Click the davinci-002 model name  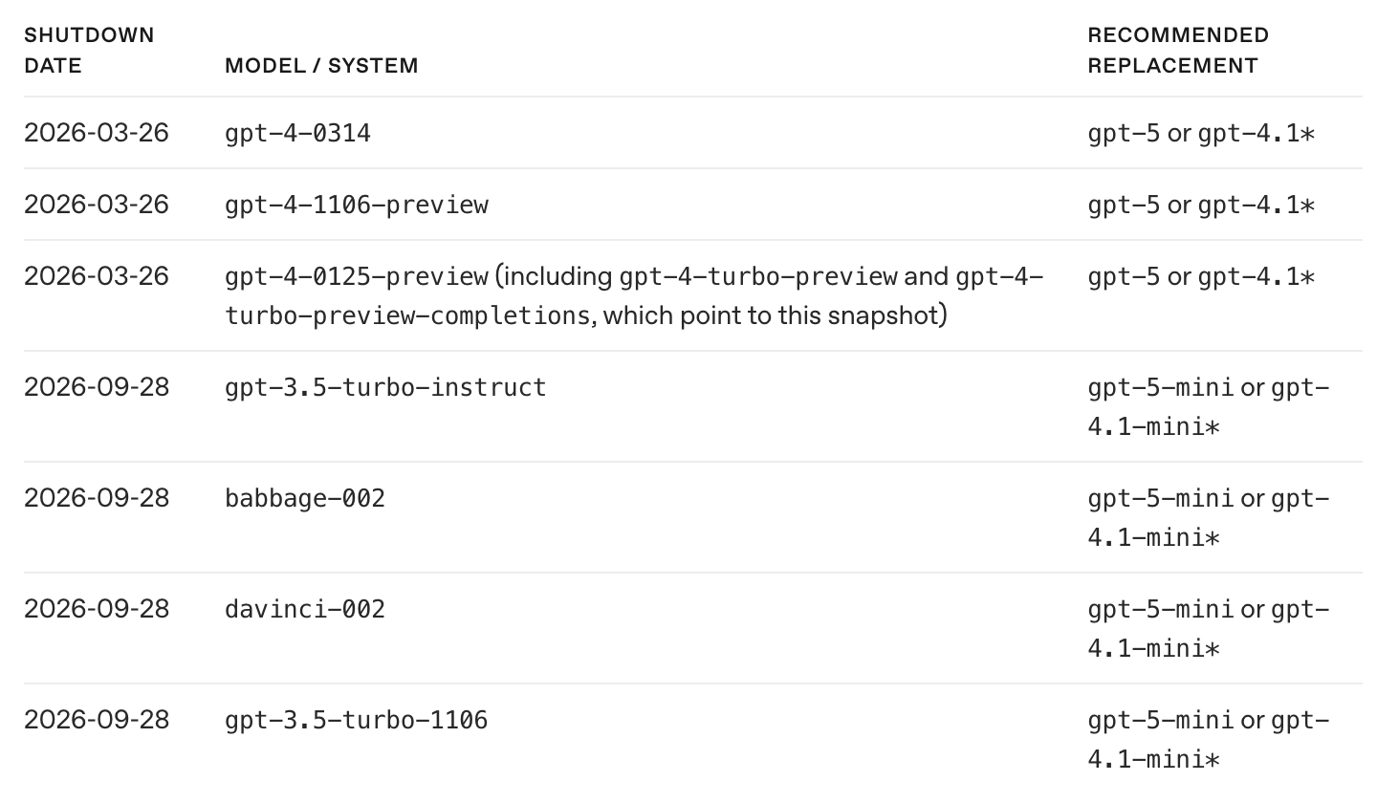(x=305, y=609)
